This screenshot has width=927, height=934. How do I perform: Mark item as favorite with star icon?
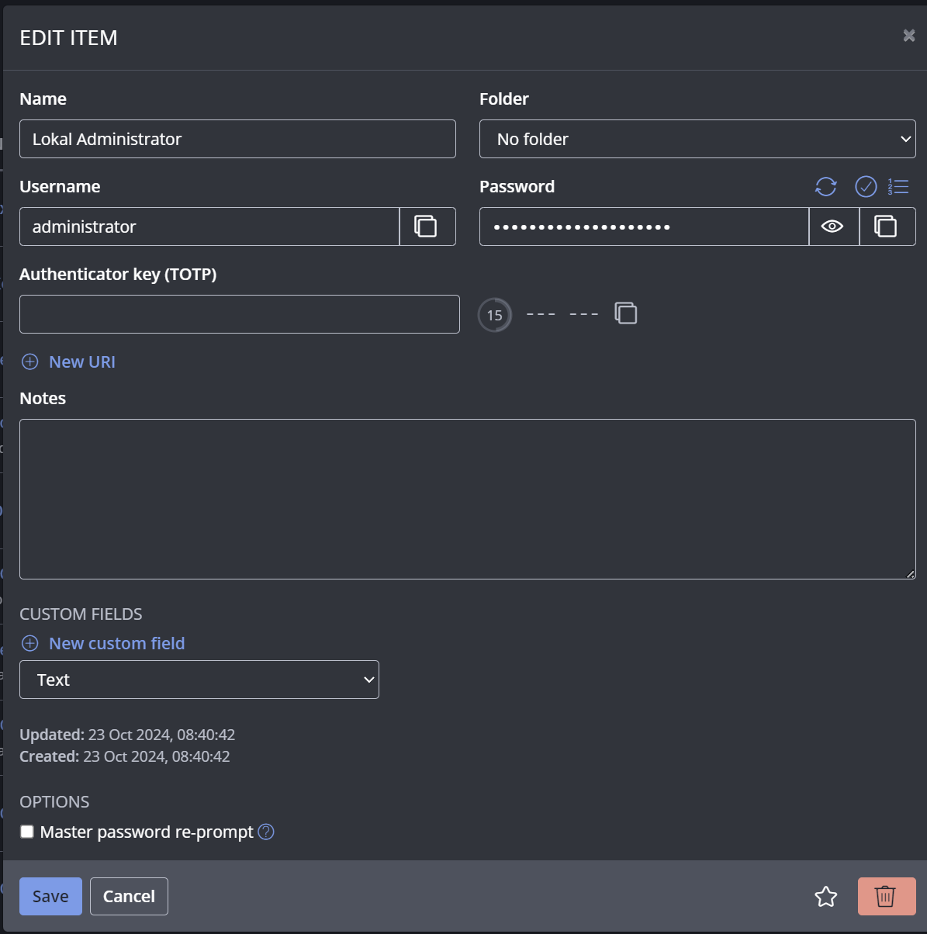pyautogui.click(x=826, y=897)
